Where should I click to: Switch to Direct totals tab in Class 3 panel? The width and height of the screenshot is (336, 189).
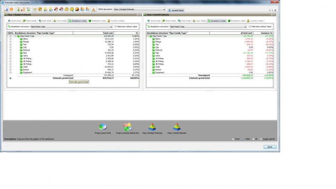30,21
